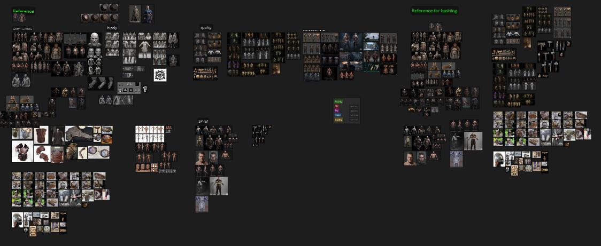This screenshot has height=246, width=601.
Task: Select the green "Reference for bashing" label
Action: point(434,11)
